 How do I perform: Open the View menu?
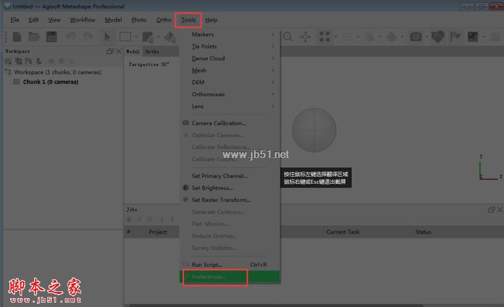coord(54,20)
